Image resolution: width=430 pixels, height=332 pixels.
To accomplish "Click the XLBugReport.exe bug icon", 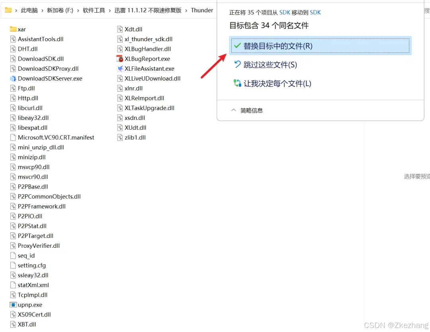I will coord(120,59).
